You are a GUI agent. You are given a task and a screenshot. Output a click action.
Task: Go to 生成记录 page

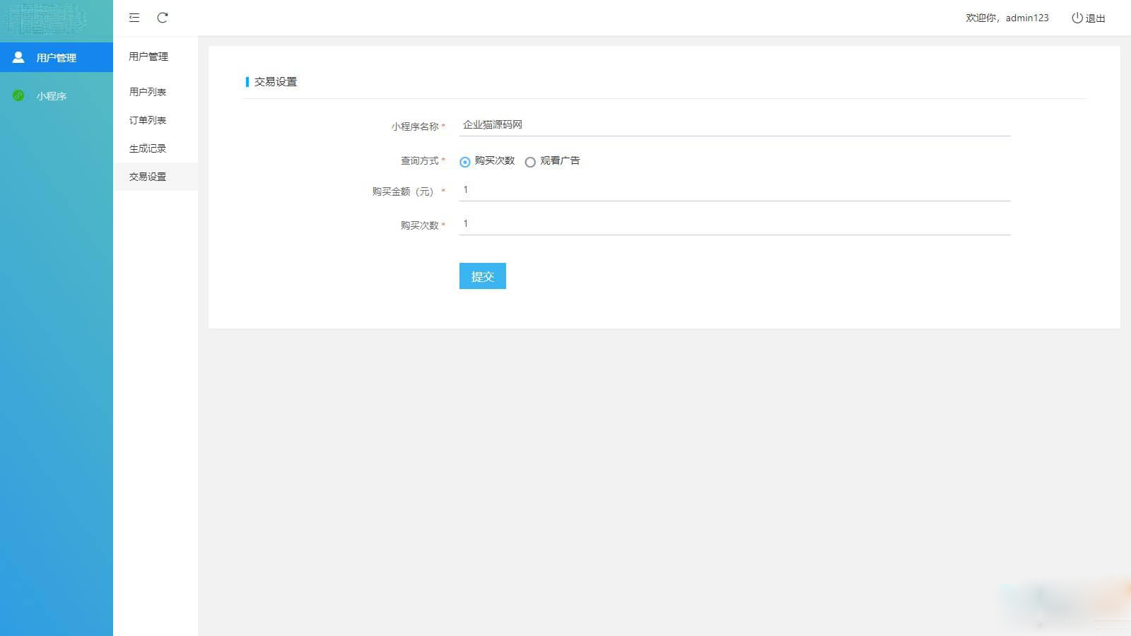[148, 148]
